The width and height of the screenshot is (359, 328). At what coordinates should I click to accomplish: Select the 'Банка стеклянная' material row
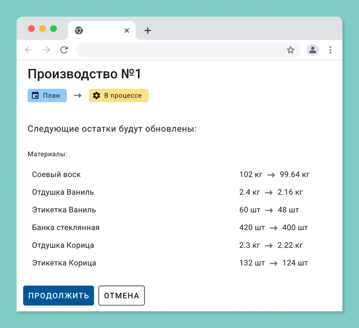tap(171, 227)
